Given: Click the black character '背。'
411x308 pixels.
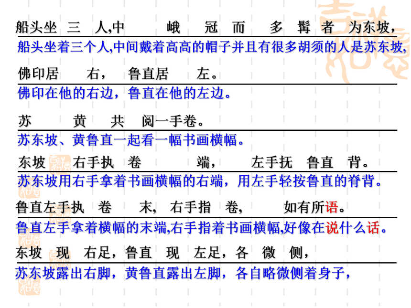Looking at the screenshot, I should pyautogui.click(x=358, y=162).
